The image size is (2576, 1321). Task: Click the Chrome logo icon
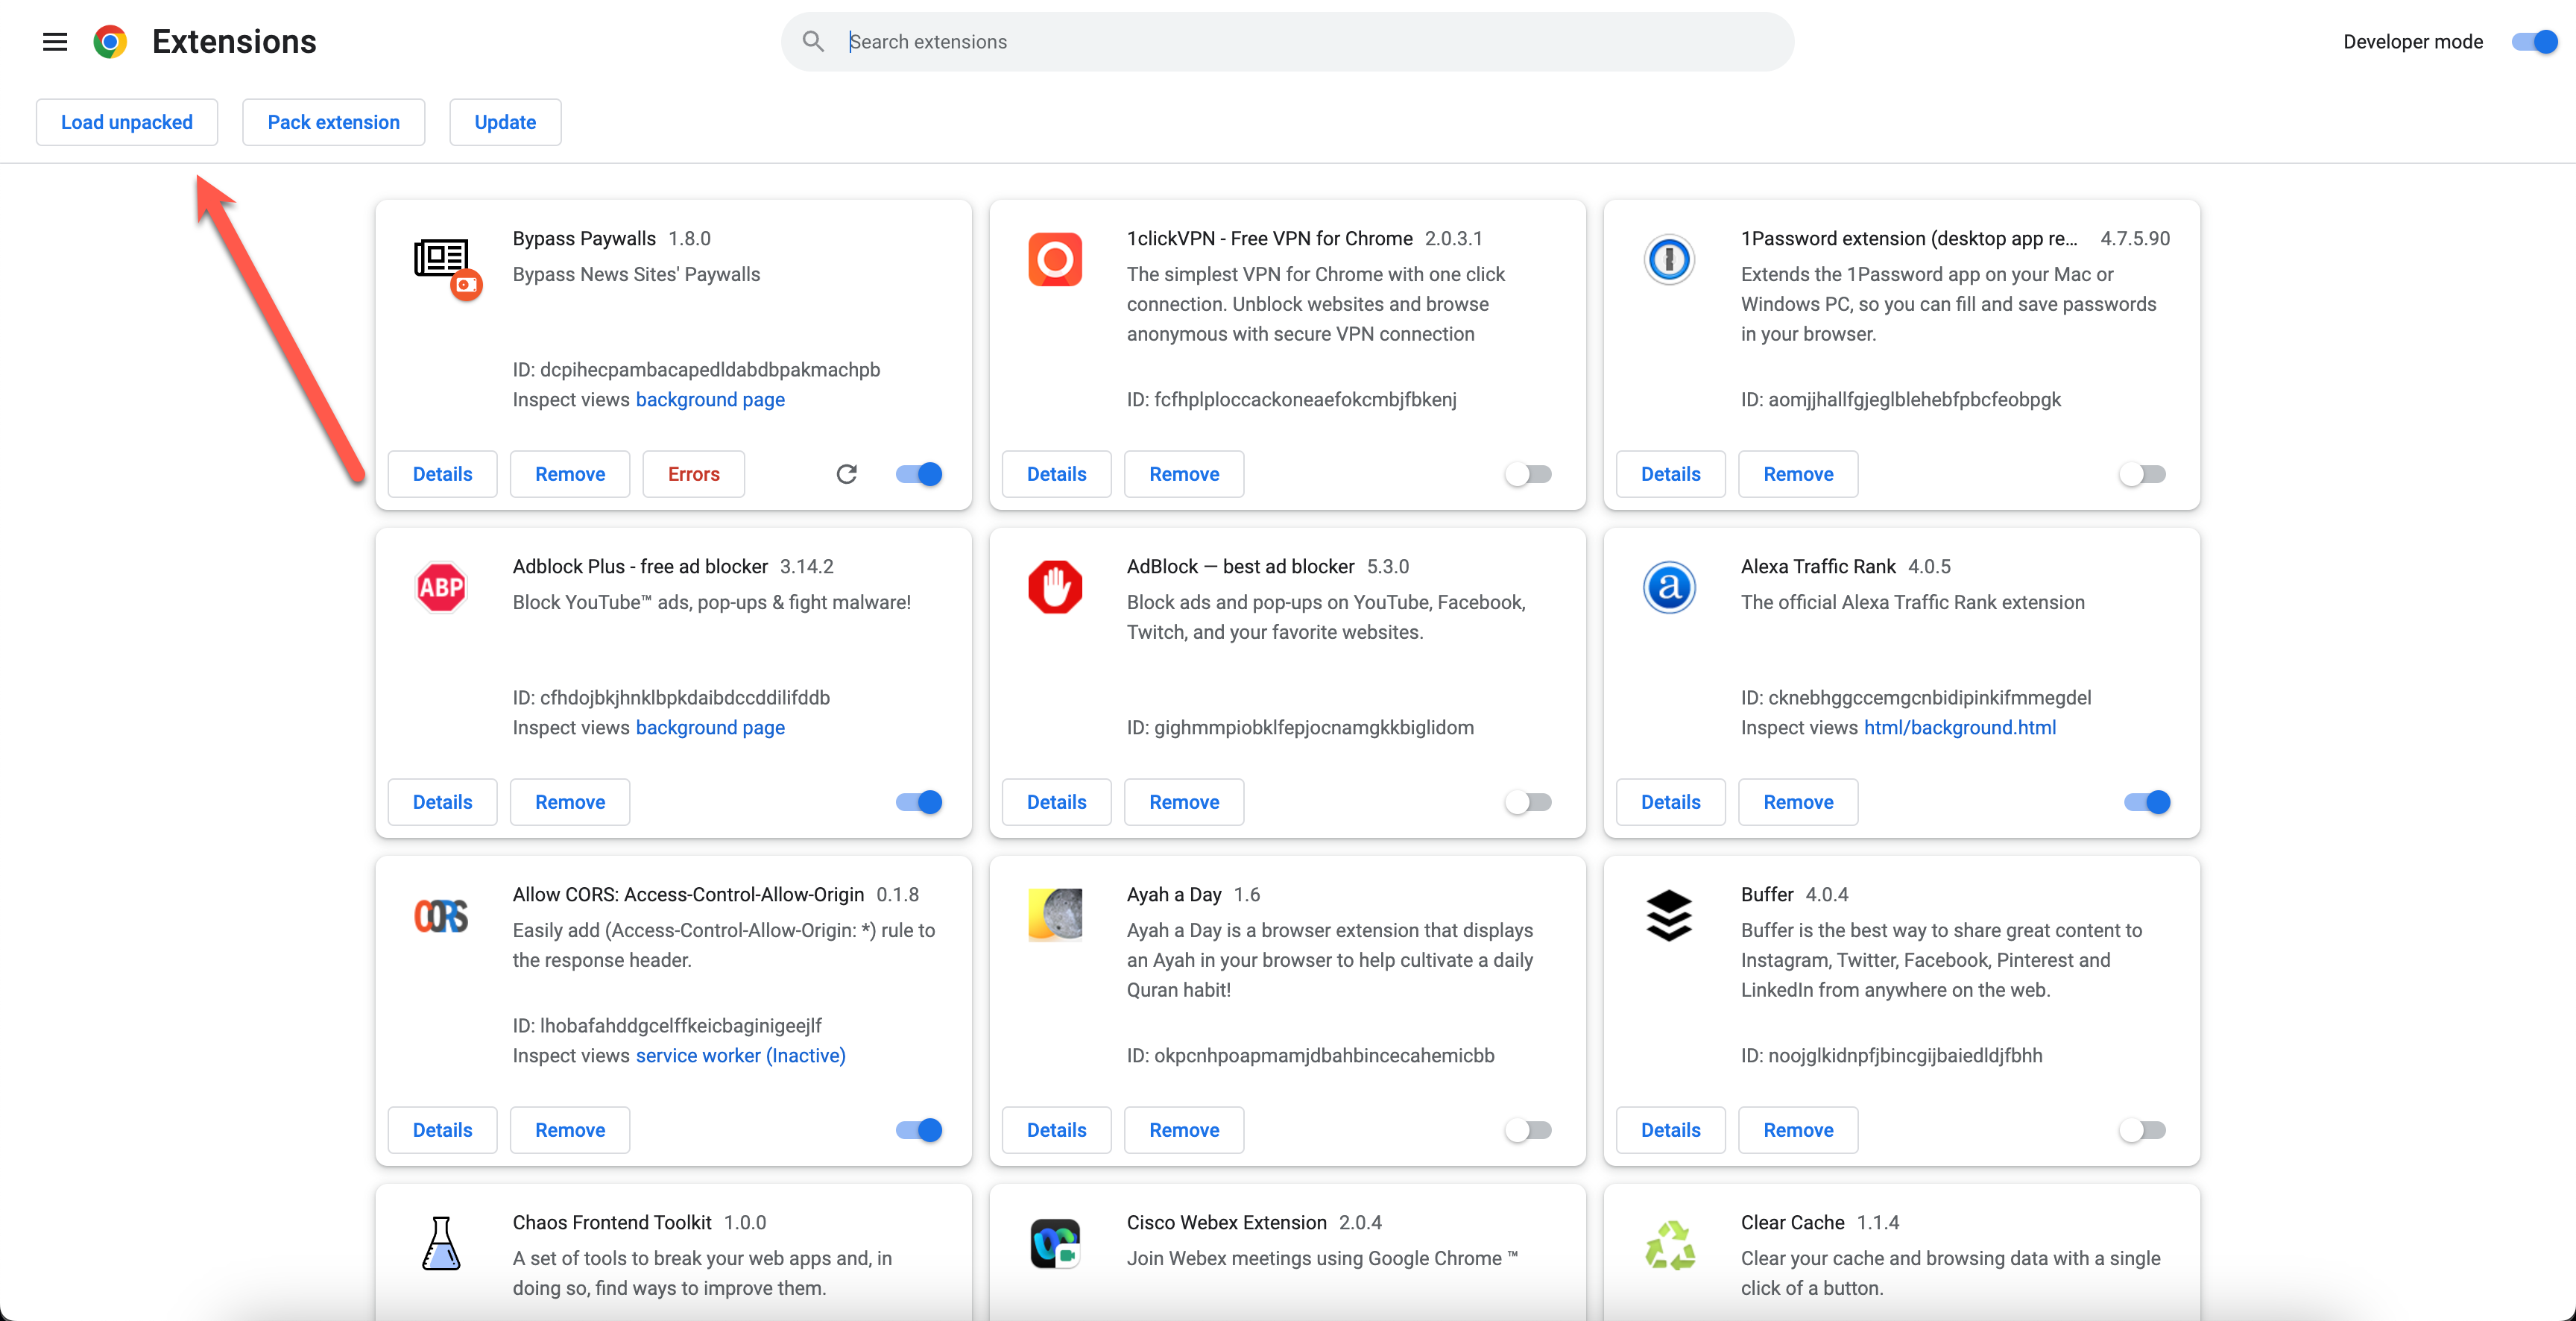click(x=110, y=42)
